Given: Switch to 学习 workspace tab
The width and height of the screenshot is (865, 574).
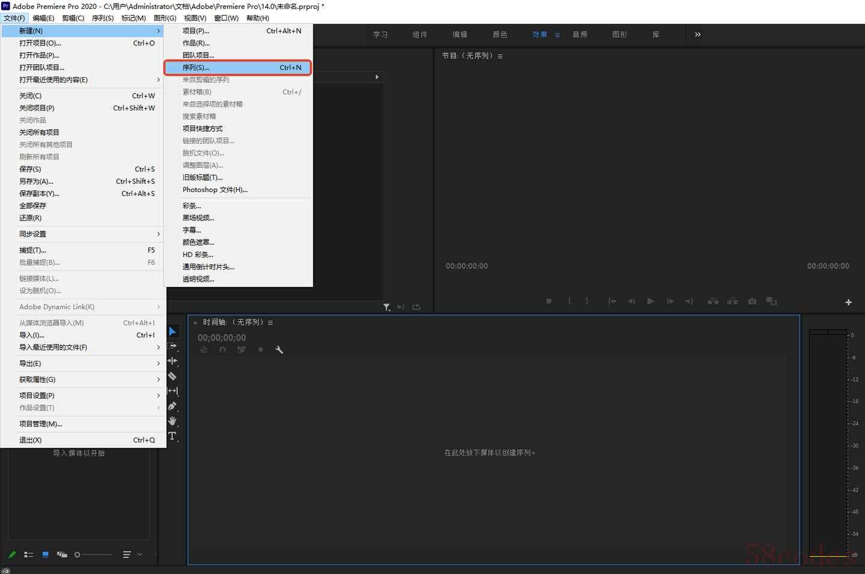Looking at the screenshot, I should (x=380, y=34).
